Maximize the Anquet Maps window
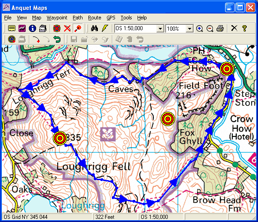The image size is (258, 222). (240, 8)
